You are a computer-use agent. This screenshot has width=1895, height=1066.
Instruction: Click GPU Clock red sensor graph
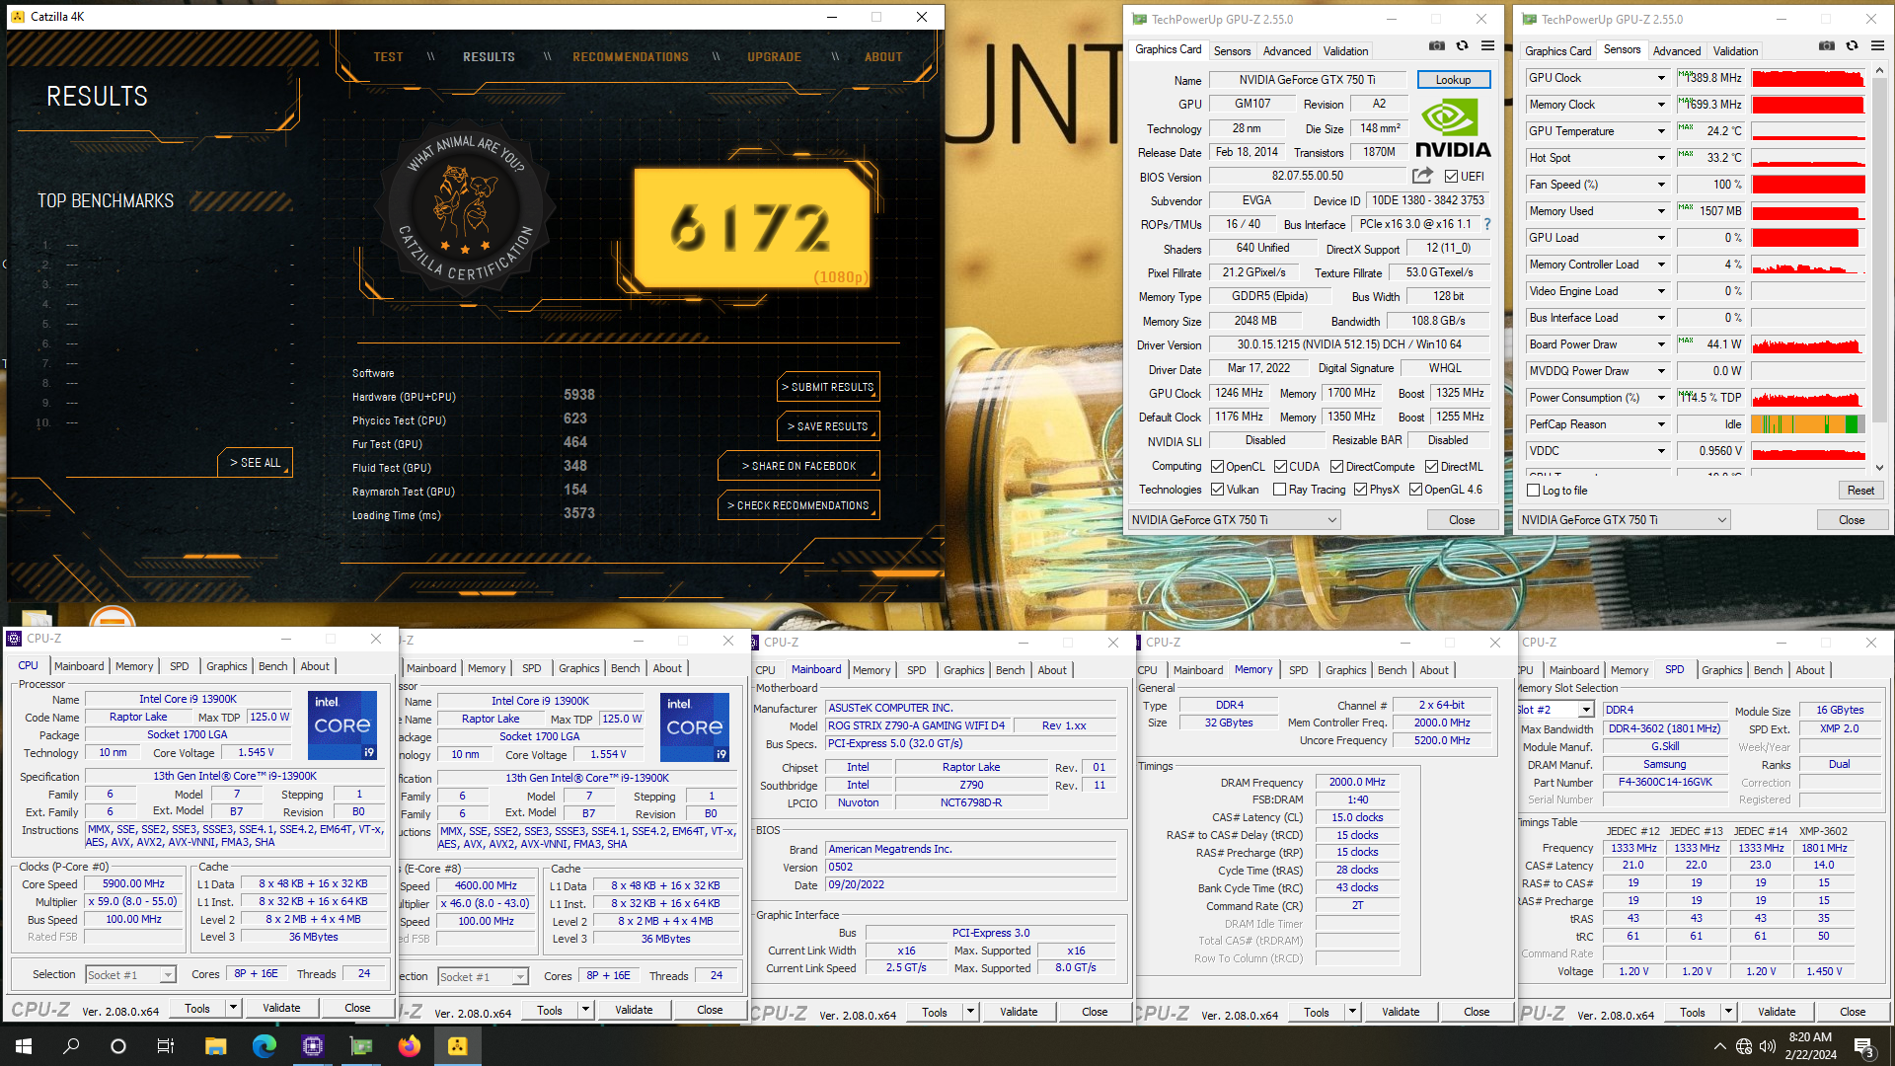pos(1808,78)
